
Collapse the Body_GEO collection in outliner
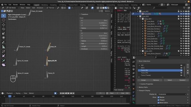(140, 19)
